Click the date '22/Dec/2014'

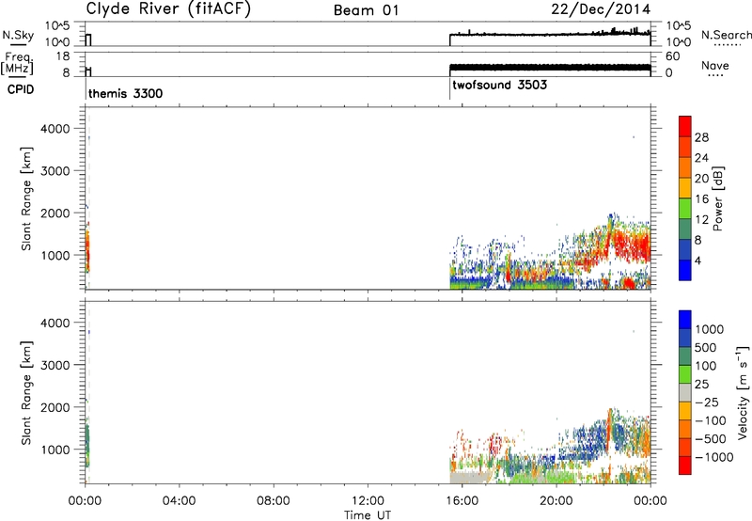pos(601,9)
